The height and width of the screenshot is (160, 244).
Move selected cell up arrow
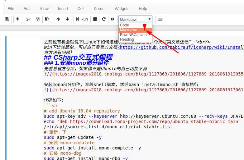pos(58,19)
